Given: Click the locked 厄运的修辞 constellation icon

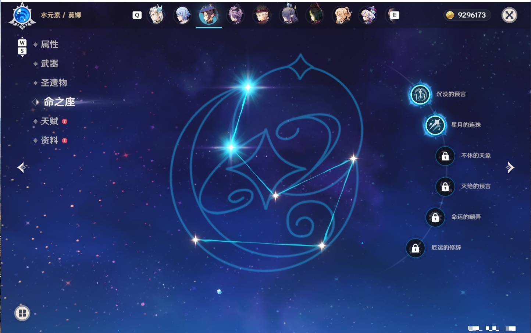Looking at the screenshot, I should (416, 248).
